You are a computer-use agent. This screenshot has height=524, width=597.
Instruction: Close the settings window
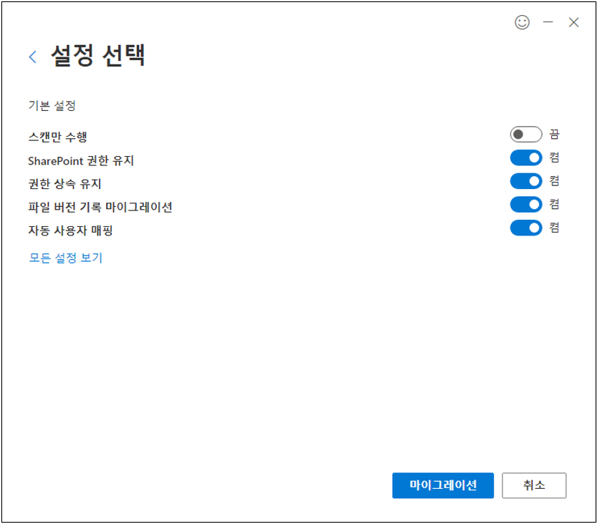pos(573,22)
